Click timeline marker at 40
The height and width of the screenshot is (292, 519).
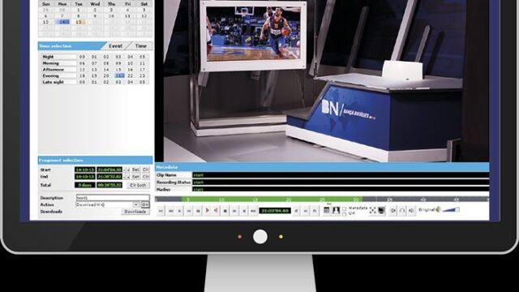click(x=423, y=200)
